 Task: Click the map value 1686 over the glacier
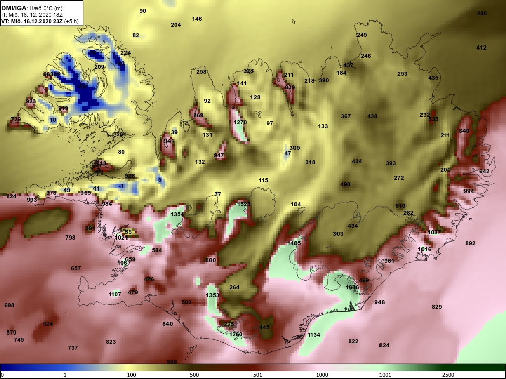352,287
